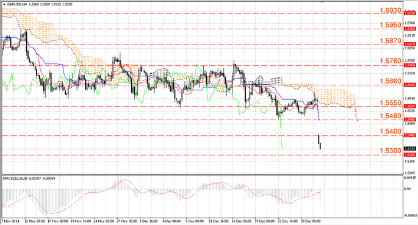Click the orange 1.5550 level label

click(x=391, y=103)
